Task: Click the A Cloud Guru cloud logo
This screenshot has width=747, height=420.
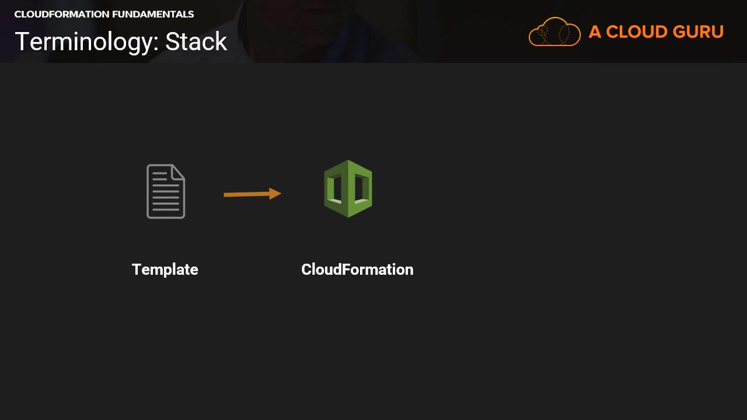Action: (554, 32)
